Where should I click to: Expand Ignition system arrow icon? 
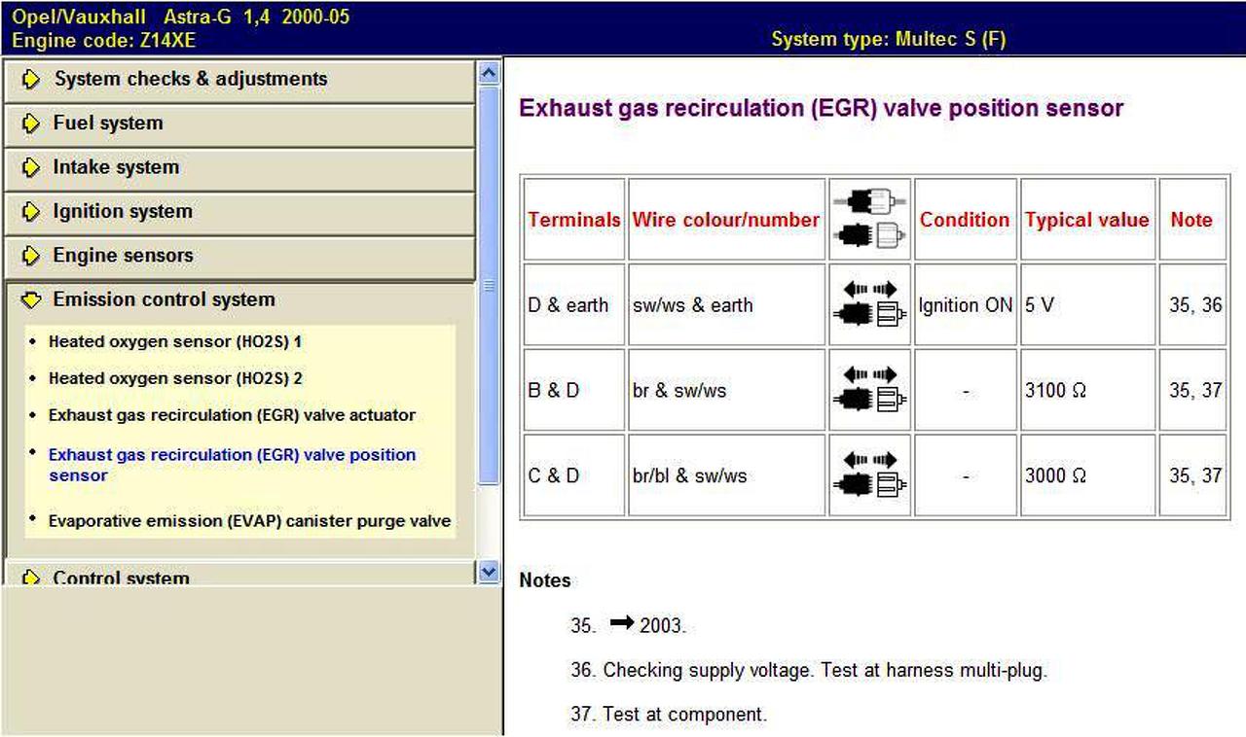pos(31,212)
